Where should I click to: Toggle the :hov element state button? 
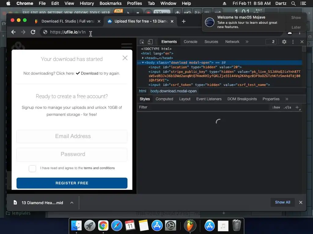tap(276, 107)
